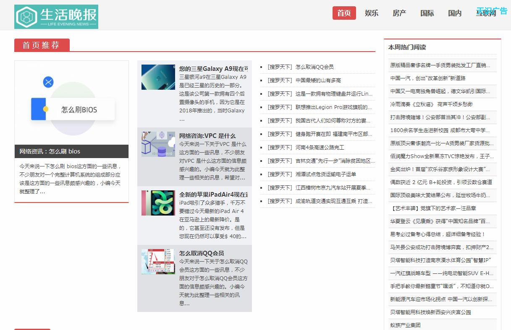Image resolution: width=511 pixels, height=330 pixels.
Task: Open 怎么取消QQ会员 bold article title
Action: (x=202, y=253)
